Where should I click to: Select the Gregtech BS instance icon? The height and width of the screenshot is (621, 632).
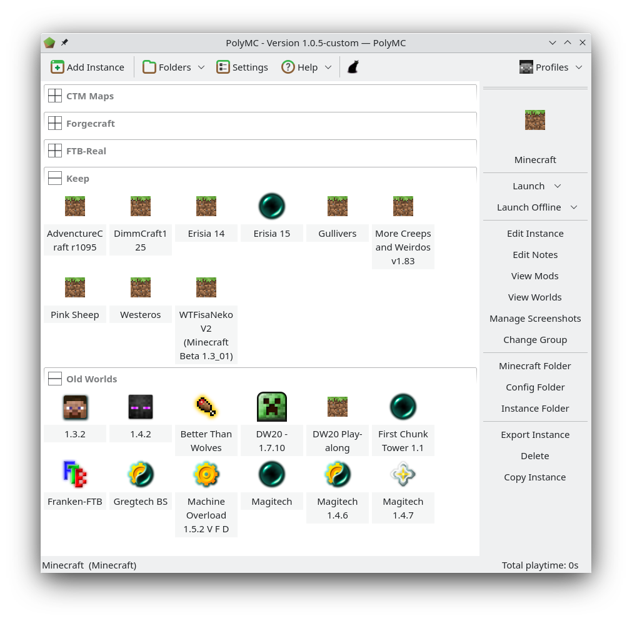[141, 474]
